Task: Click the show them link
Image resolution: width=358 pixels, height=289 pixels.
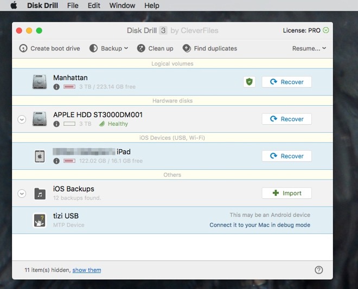Action: [x=87, y=270]
